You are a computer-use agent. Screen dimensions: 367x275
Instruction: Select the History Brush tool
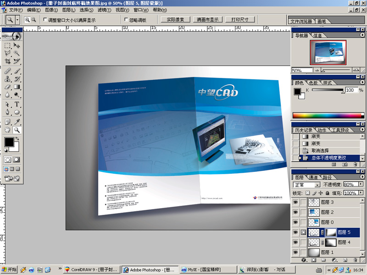pos(17,79)
